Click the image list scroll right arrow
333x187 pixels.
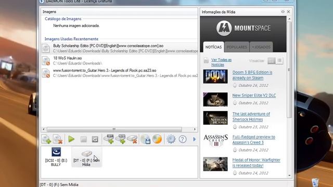tap(195, 129)
